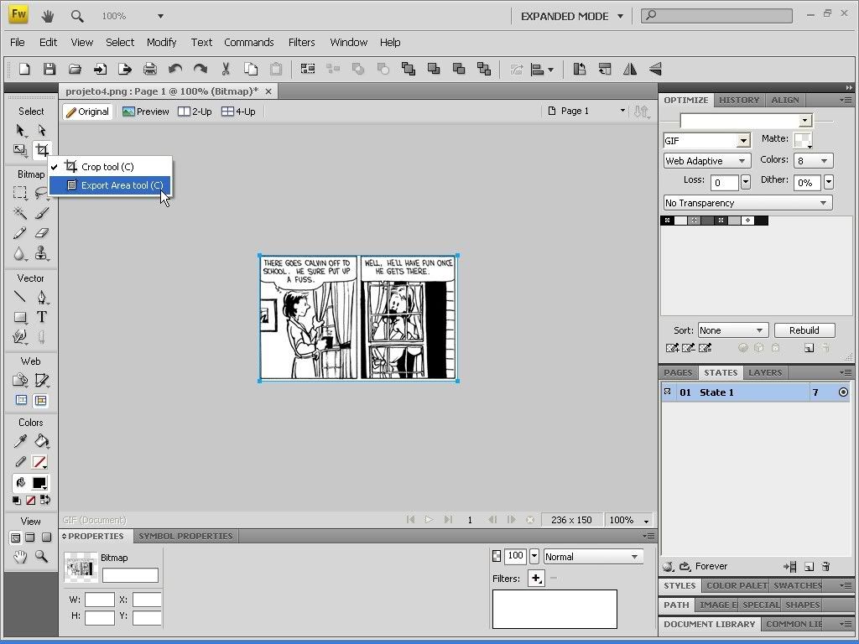Viewport: 859px width, 644px height.
Task: Click the Flip Horizontal toolbar icon
Action: pos(630,69)
